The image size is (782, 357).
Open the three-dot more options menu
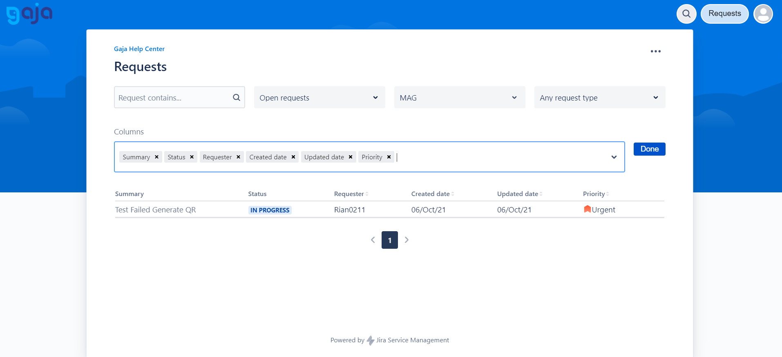(656, 51)
